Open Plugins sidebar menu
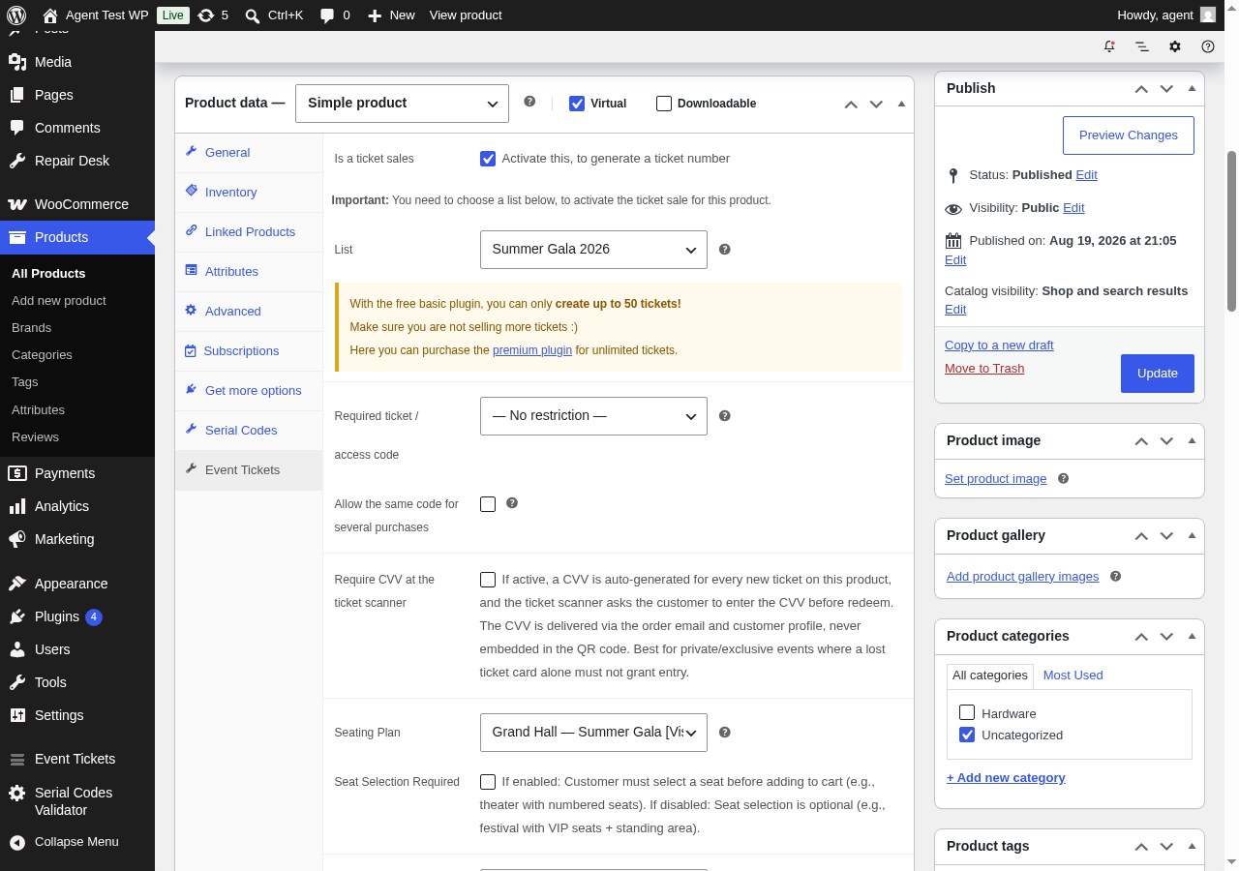Screen dimensions: 1239x871 point(77,616)
